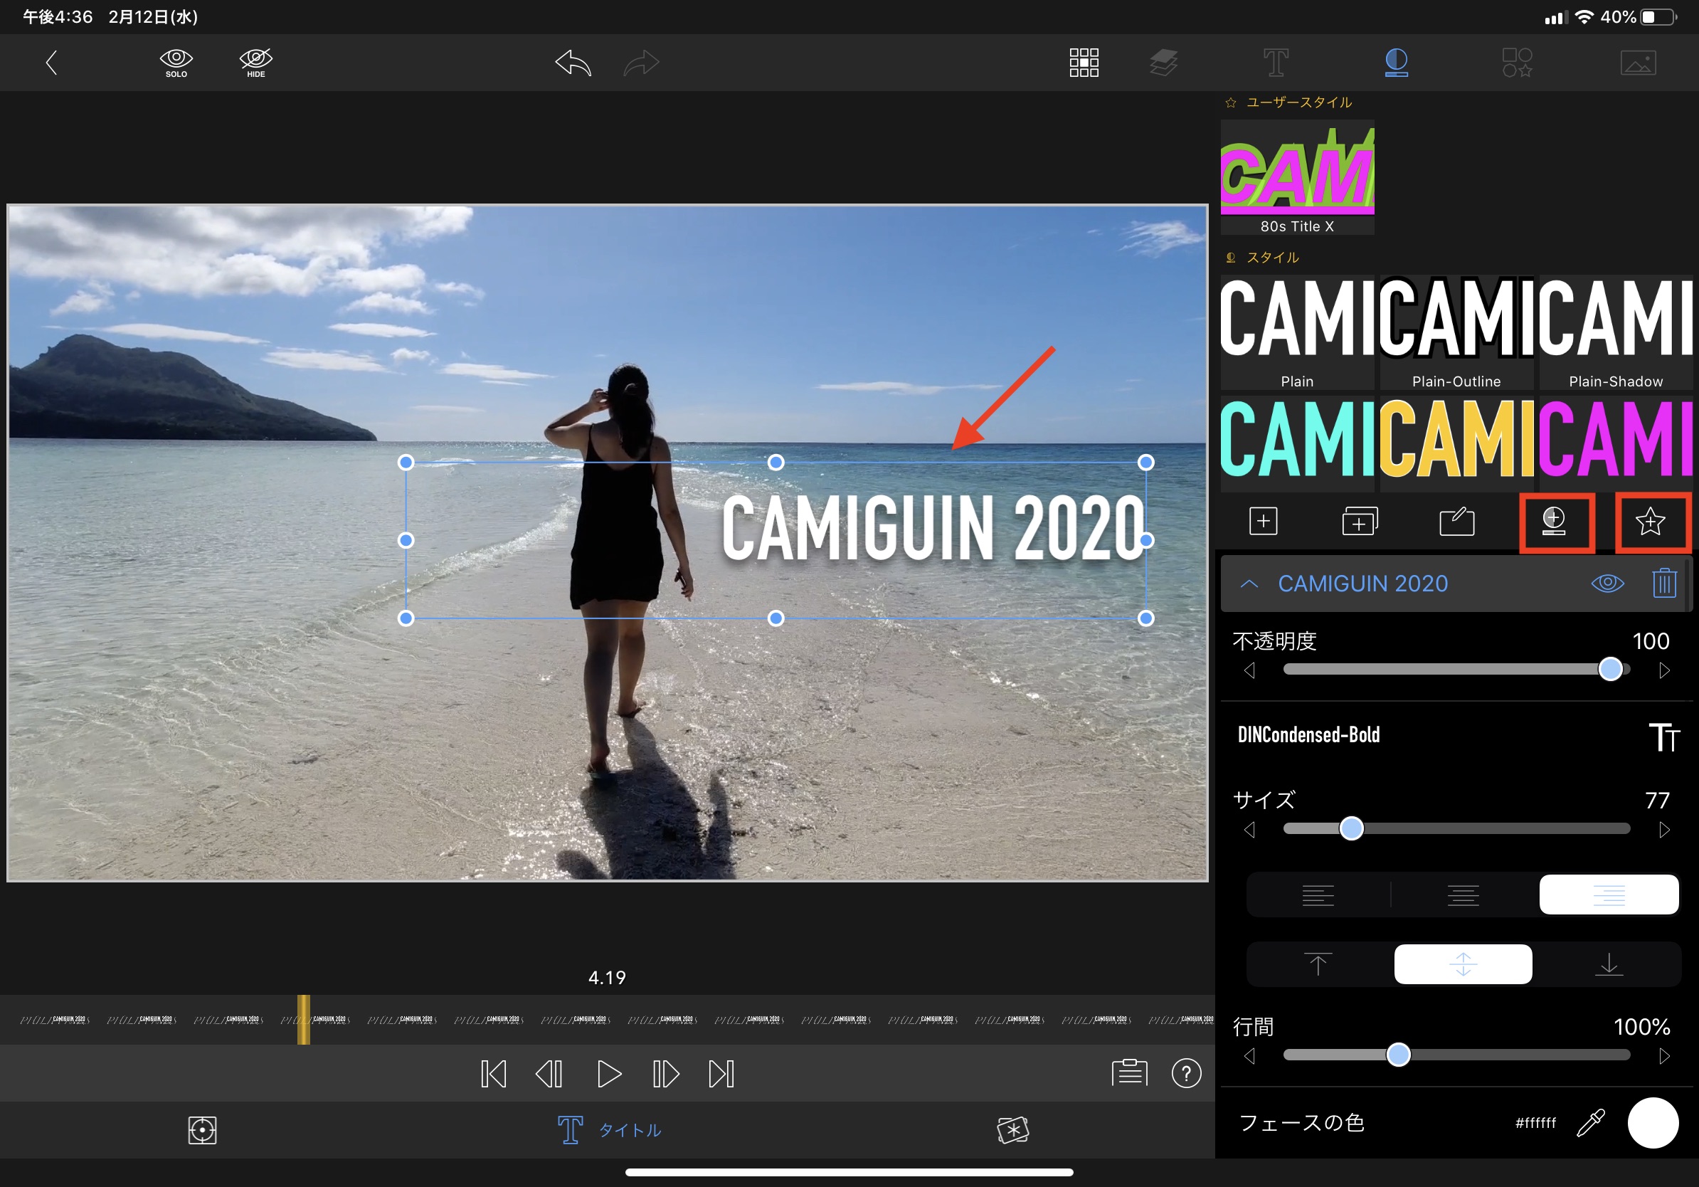Increase size with right stepper arrow
This screenshot has width=1699, height=1187.
(1664, 830)
